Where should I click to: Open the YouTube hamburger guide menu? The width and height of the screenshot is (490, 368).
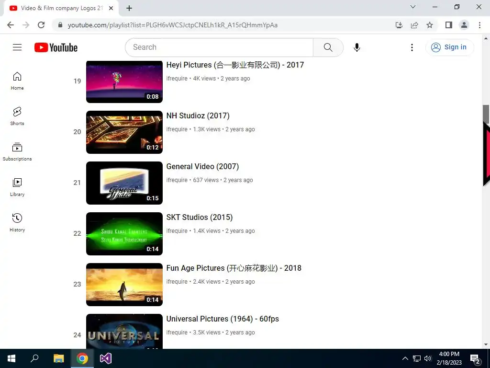coord(17,47)
